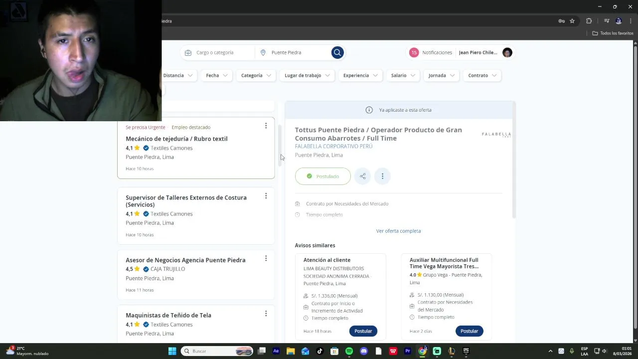The width and height of the screenshot is (638, 359).
Task: Open options menu for Supervisor de Talleres
Action: (x=266, y=196)
